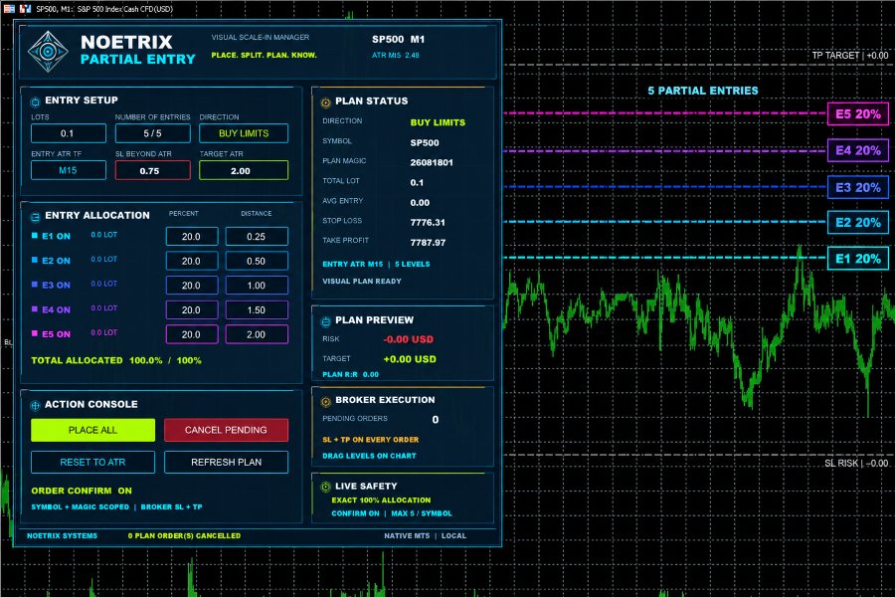Screen dimensions: 895x597
Task: Click the chart window icon in title bar
Action: click(25, 9)
